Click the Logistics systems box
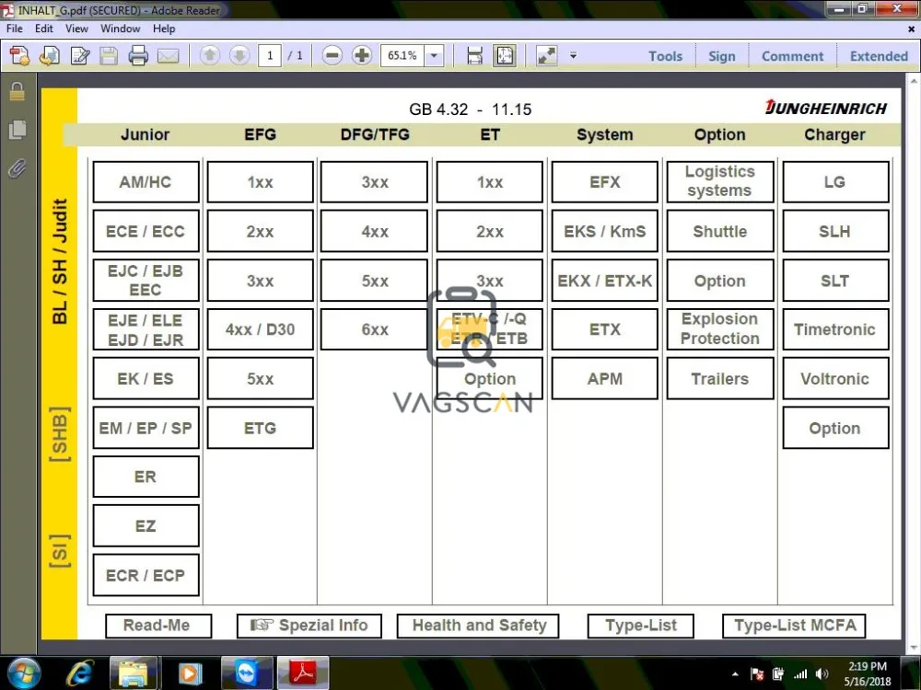 point(720,182)
